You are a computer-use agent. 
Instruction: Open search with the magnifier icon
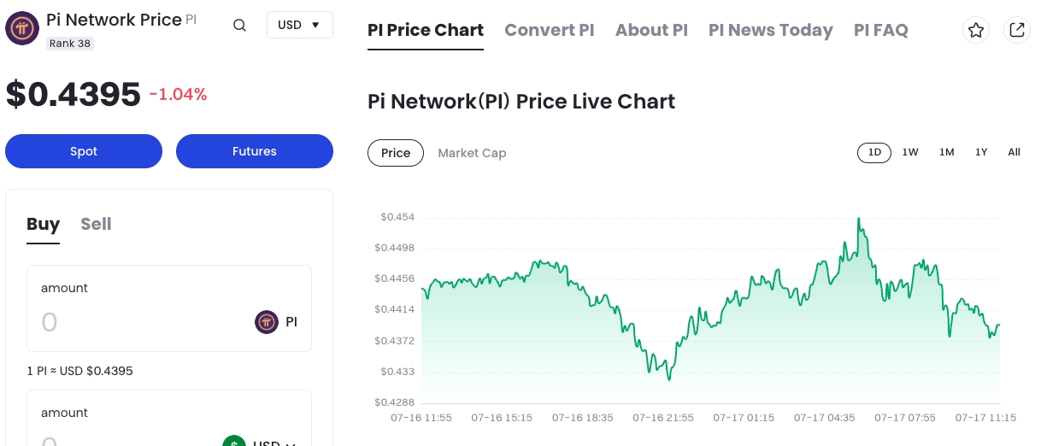pyautogui.click(x=240, y=26)
